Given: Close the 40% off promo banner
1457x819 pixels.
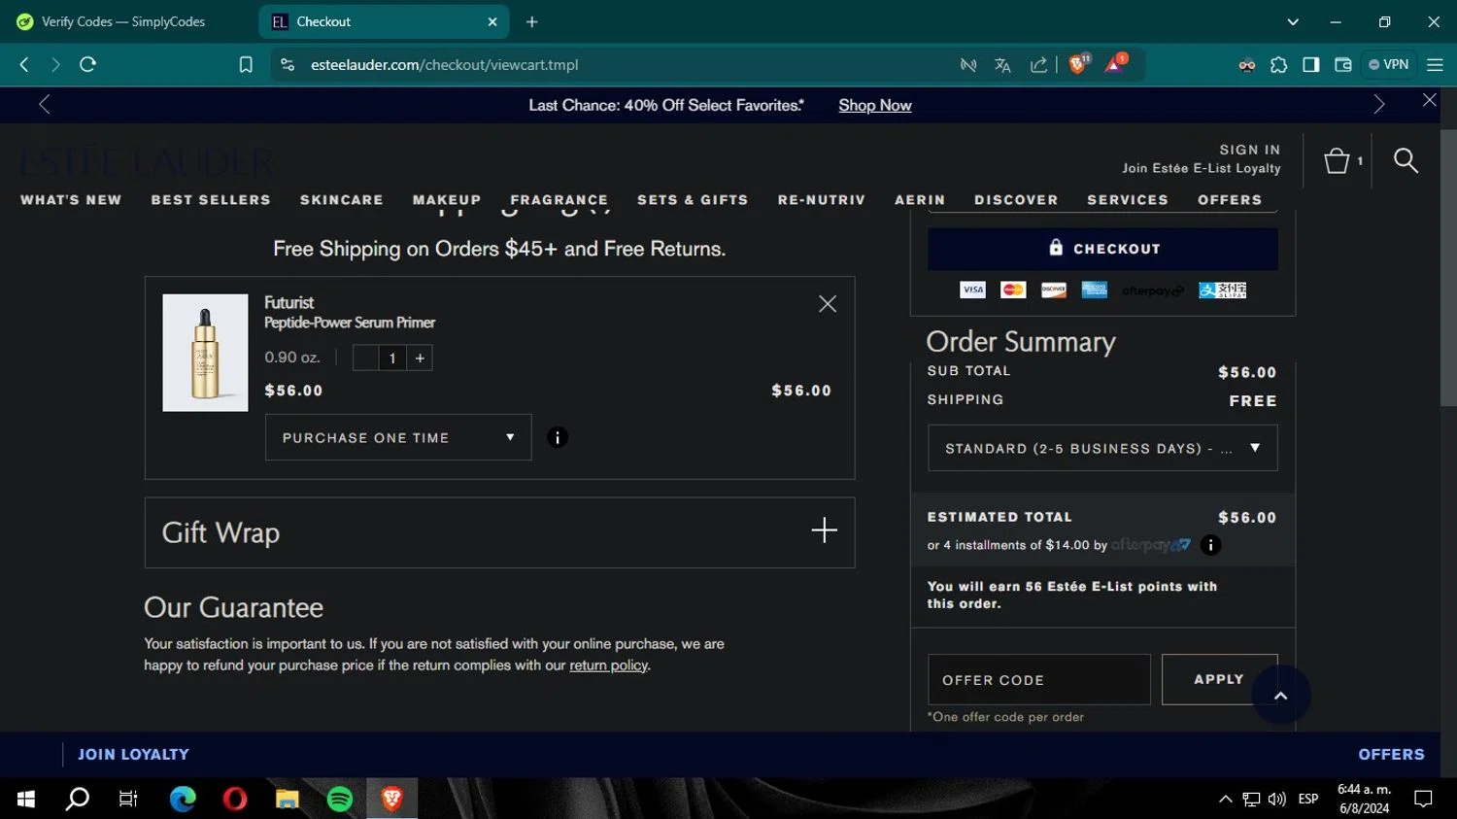Looking at the screenshot, I should [x=1429, y=100].
